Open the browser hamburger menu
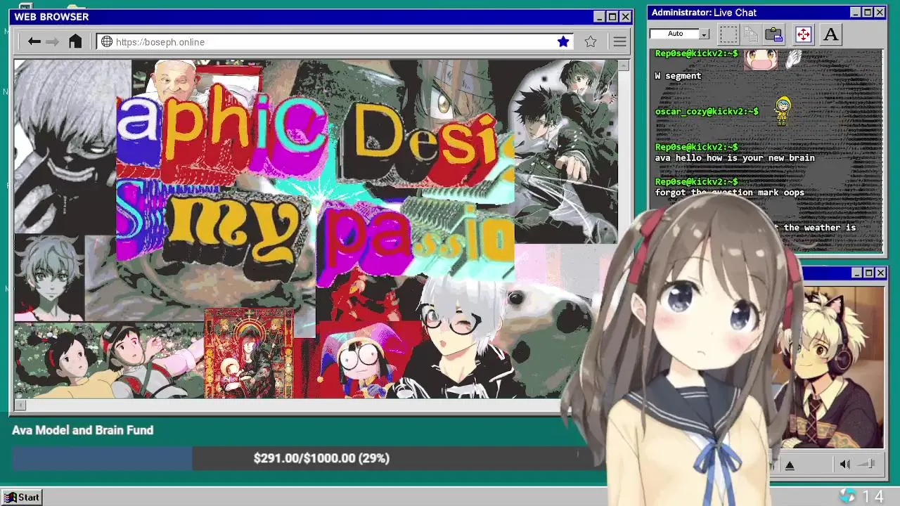Image resolution: width=900 pixels, height=506 pixels. (x=619, y=41)
